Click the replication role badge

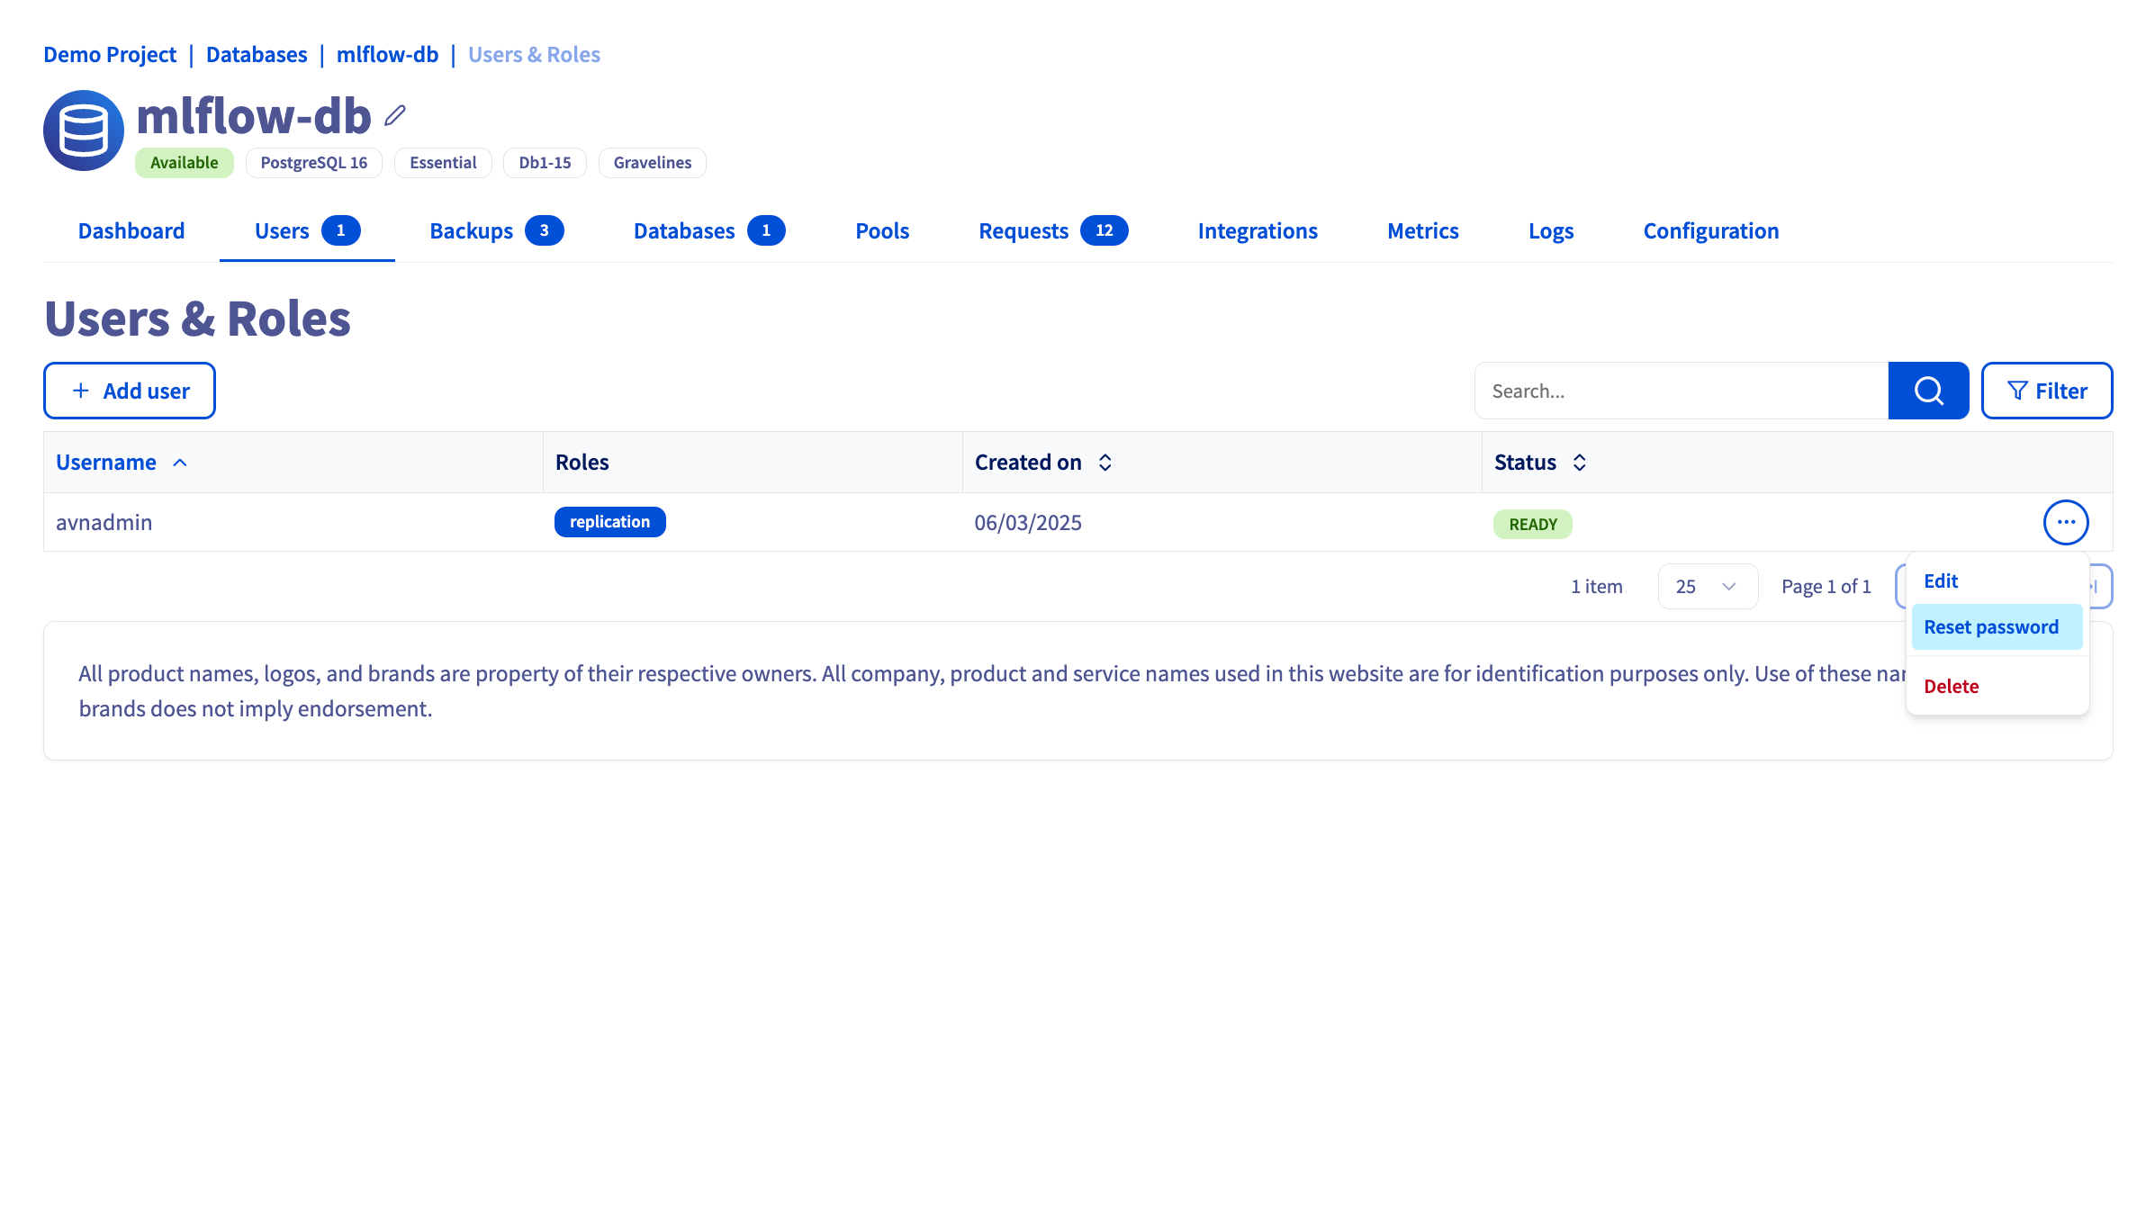click(610, 522)
